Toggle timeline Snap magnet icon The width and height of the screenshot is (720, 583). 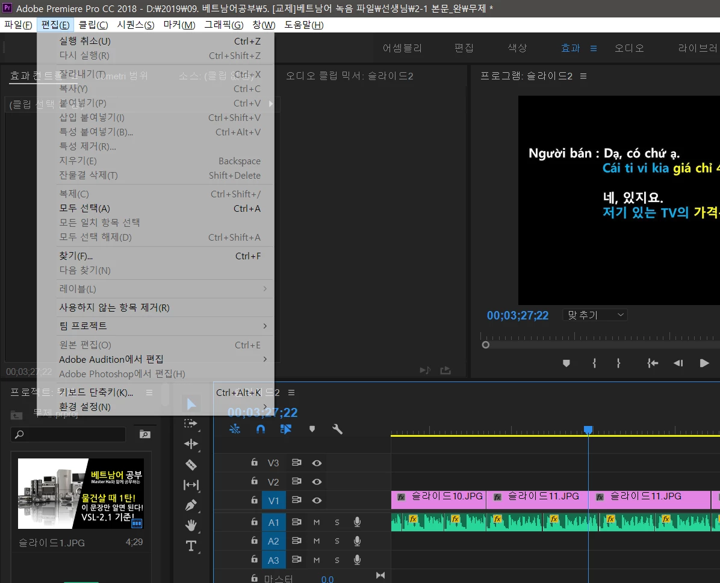coord(260,429)
